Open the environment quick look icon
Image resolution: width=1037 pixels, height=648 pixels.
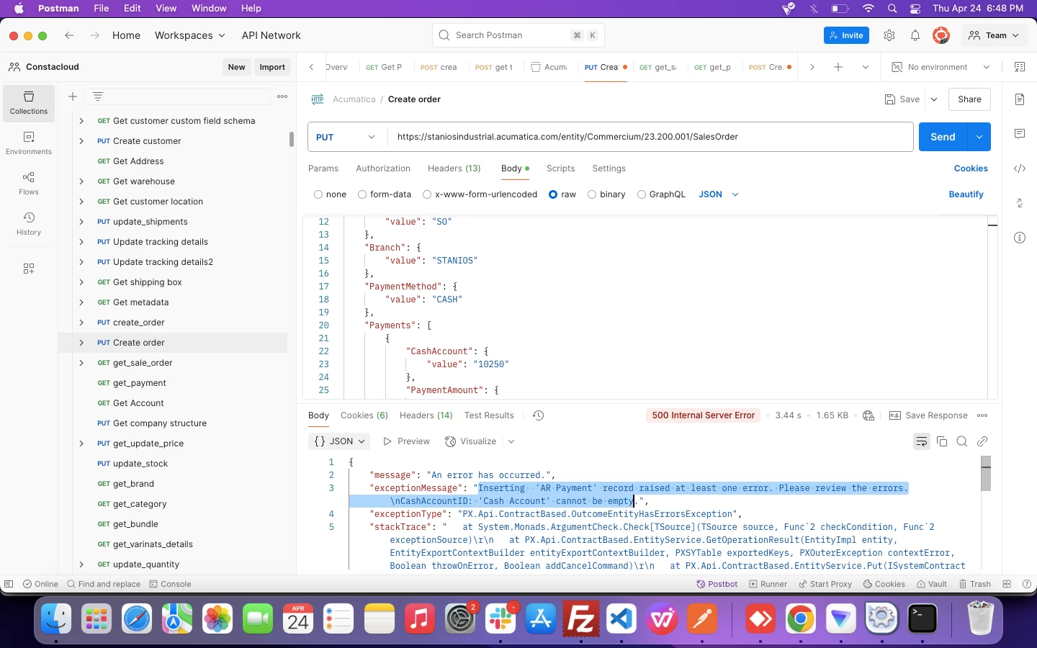1020,67
